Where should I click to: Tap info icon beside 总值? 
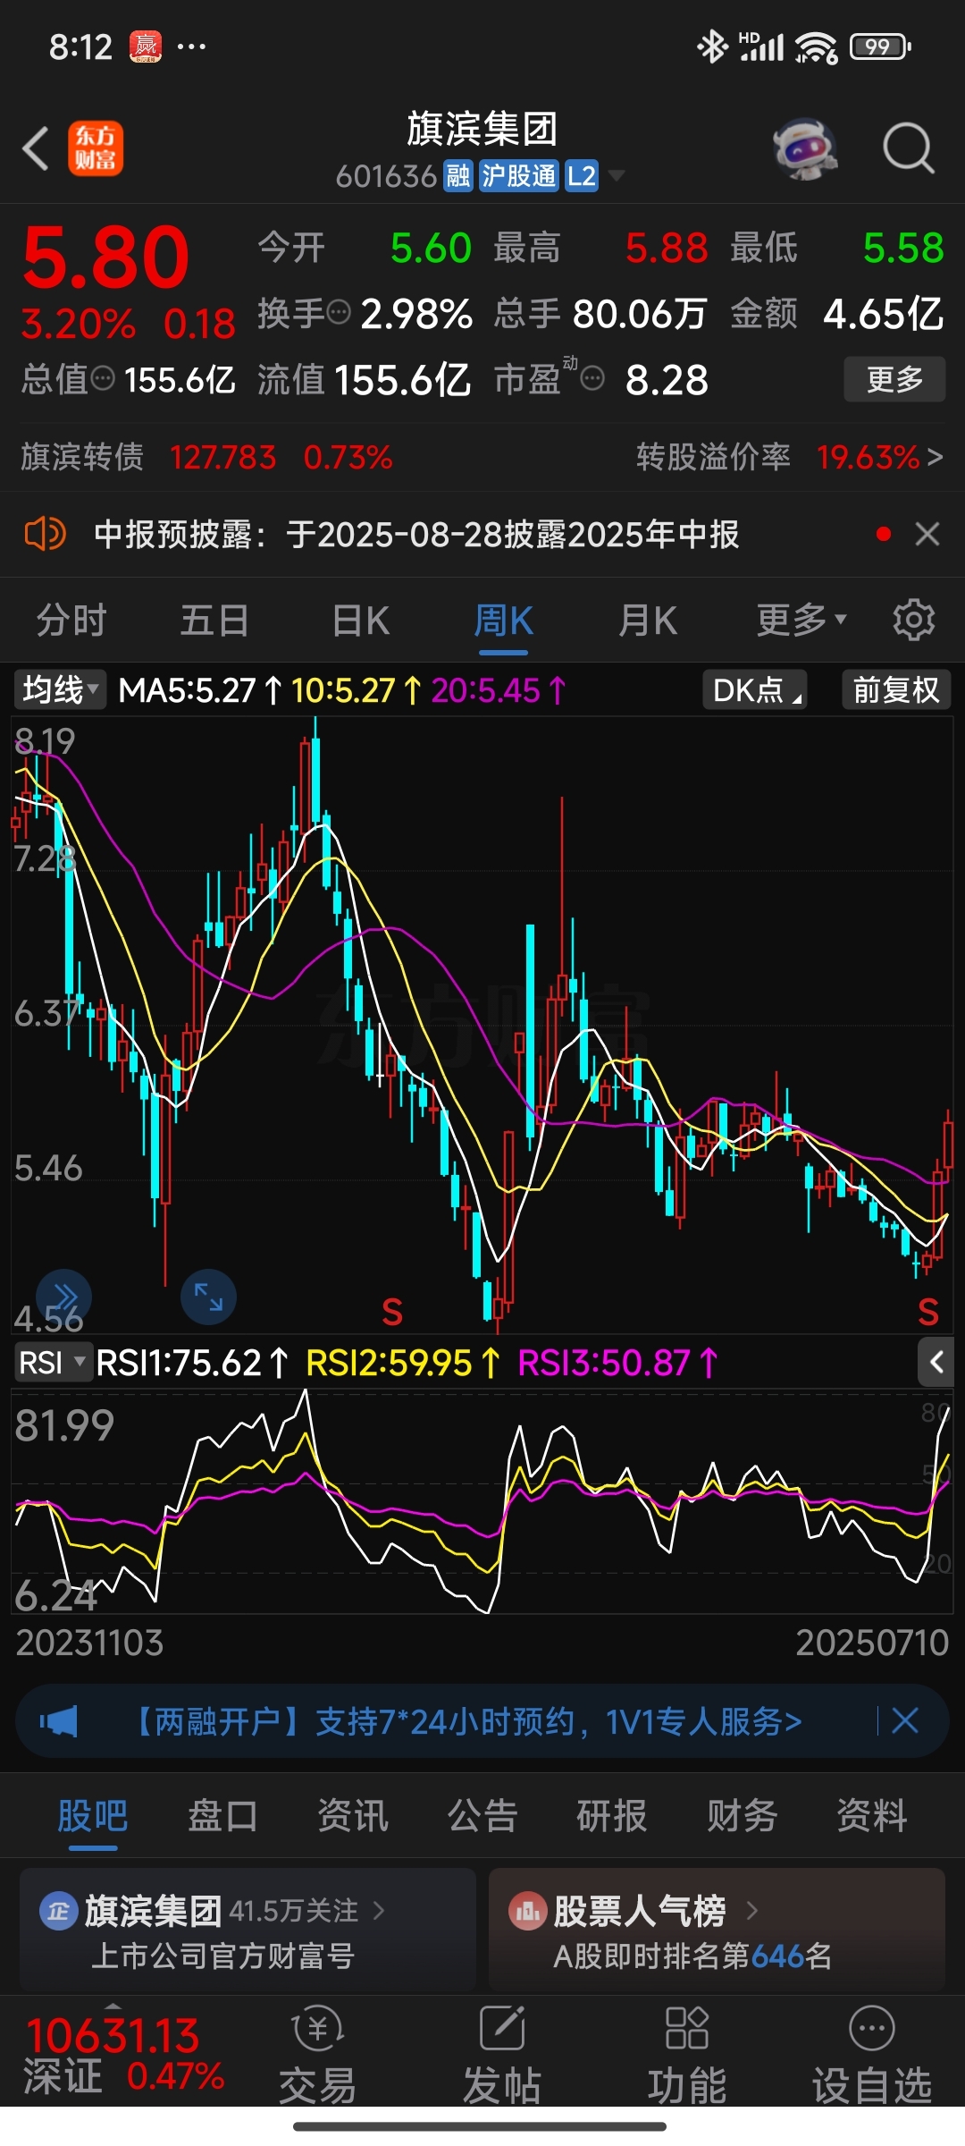(x=104, y=379)
